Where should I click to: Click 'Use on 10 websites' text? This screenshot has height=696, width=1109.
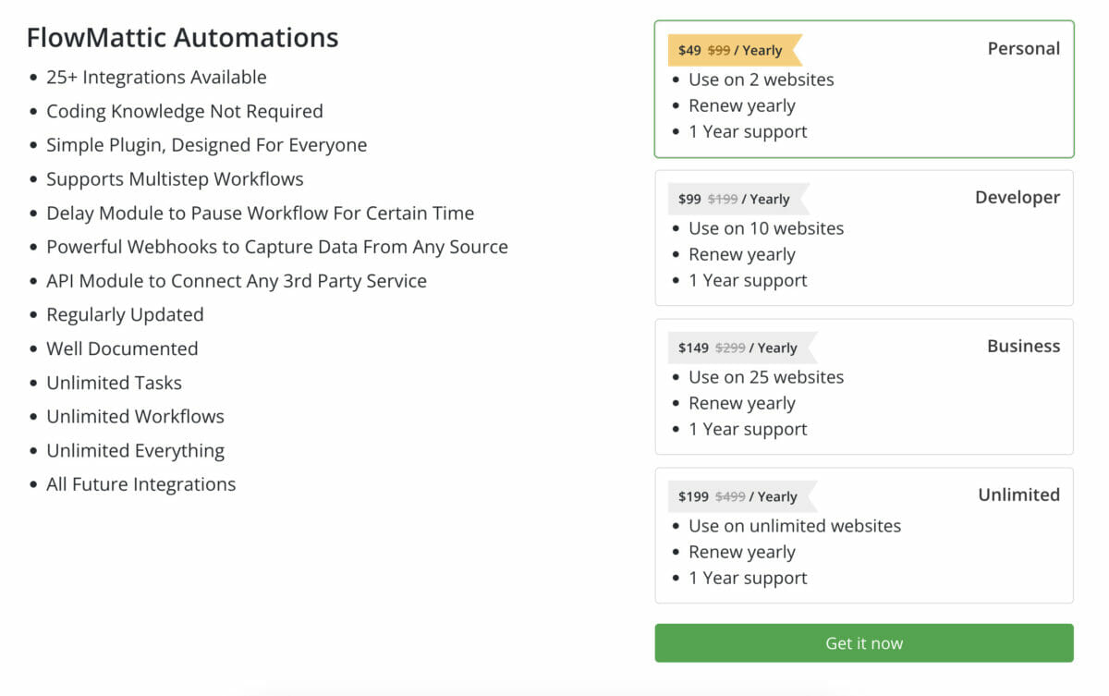coord(765,229)
